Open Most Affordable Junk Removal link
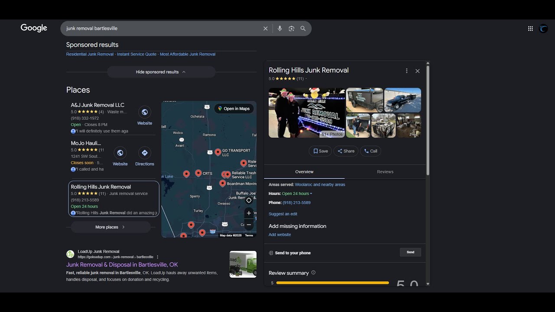The width and height of the screenshot is (555, 312). click(188, 54)
